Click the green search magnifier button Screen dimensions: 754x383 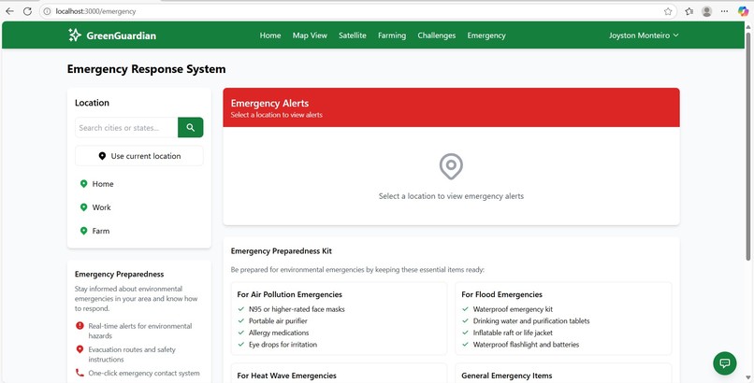(x=191, y=127)
